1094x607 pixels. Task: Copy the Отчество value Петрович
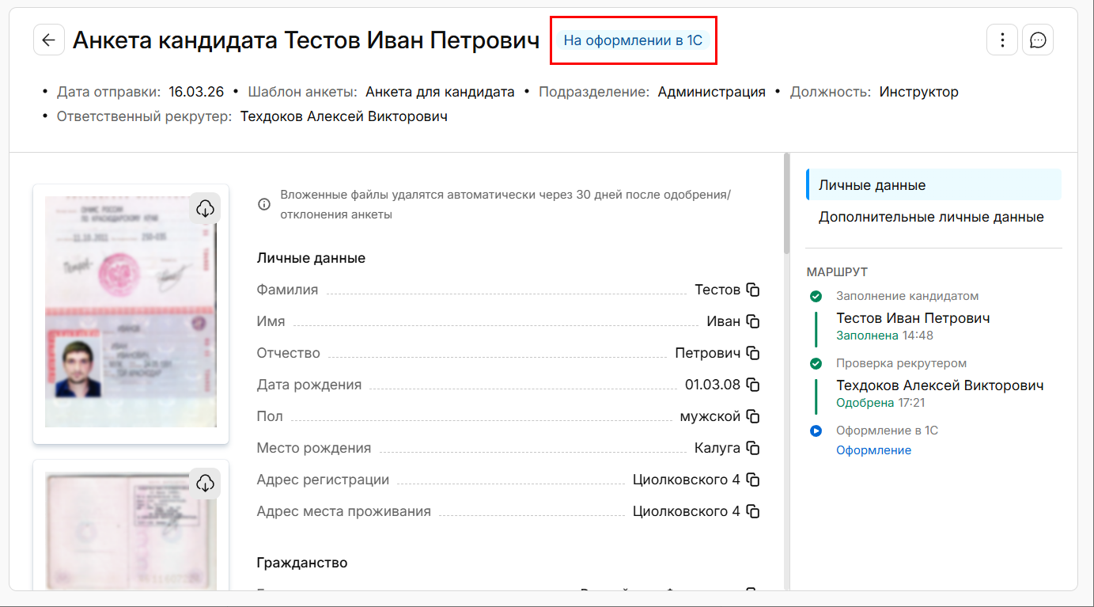753,353
